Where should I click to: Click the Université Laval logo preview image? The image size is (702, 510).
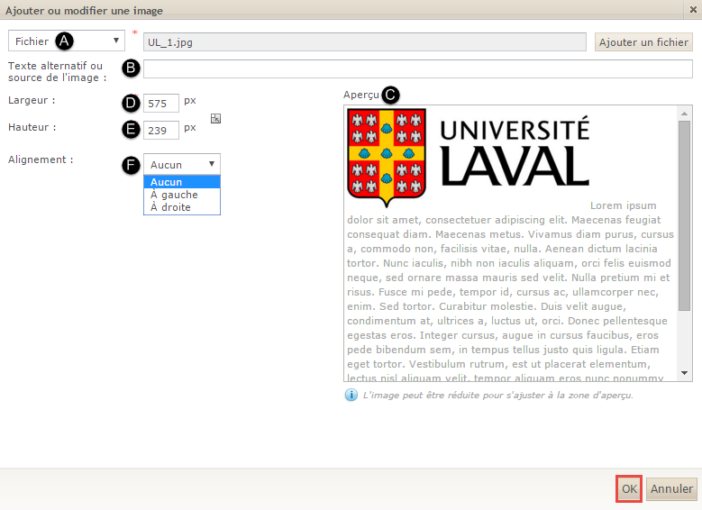coord(469,158)
